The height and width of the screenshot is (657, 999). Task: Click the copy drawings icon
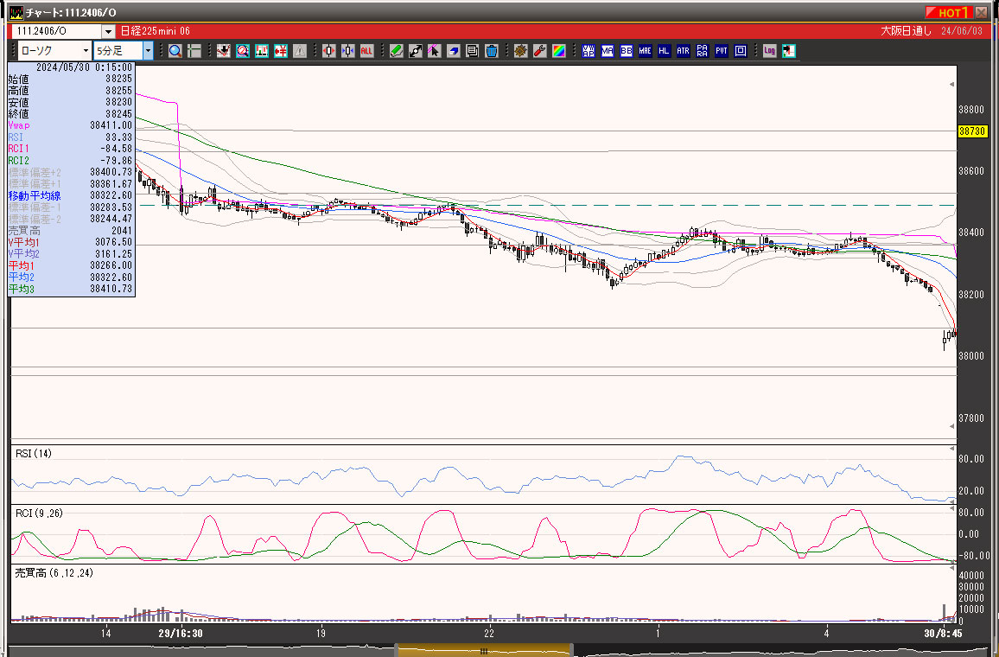coord(472,51)
